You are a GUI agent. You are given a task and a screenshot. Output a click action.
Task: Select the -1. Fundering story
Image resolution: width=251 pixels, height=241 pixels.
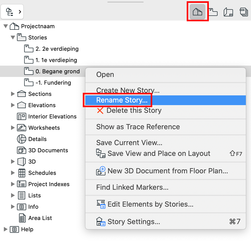tap(53, 83)
